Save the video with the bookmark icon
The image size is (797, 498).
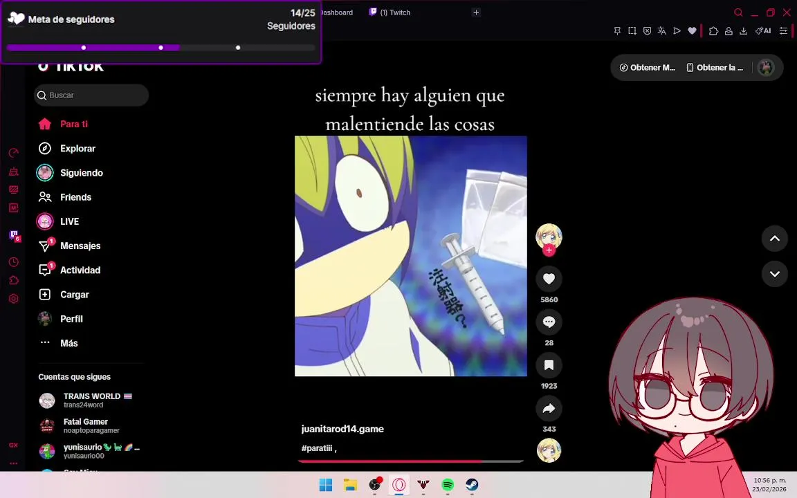click(x=549, y=365)
